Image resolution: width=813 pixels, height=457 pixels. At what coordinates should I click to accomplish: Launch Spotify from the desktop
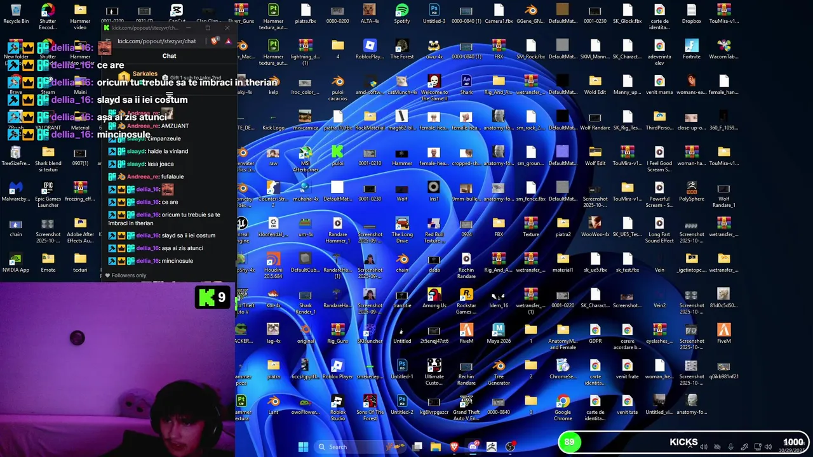coord(402,14)
